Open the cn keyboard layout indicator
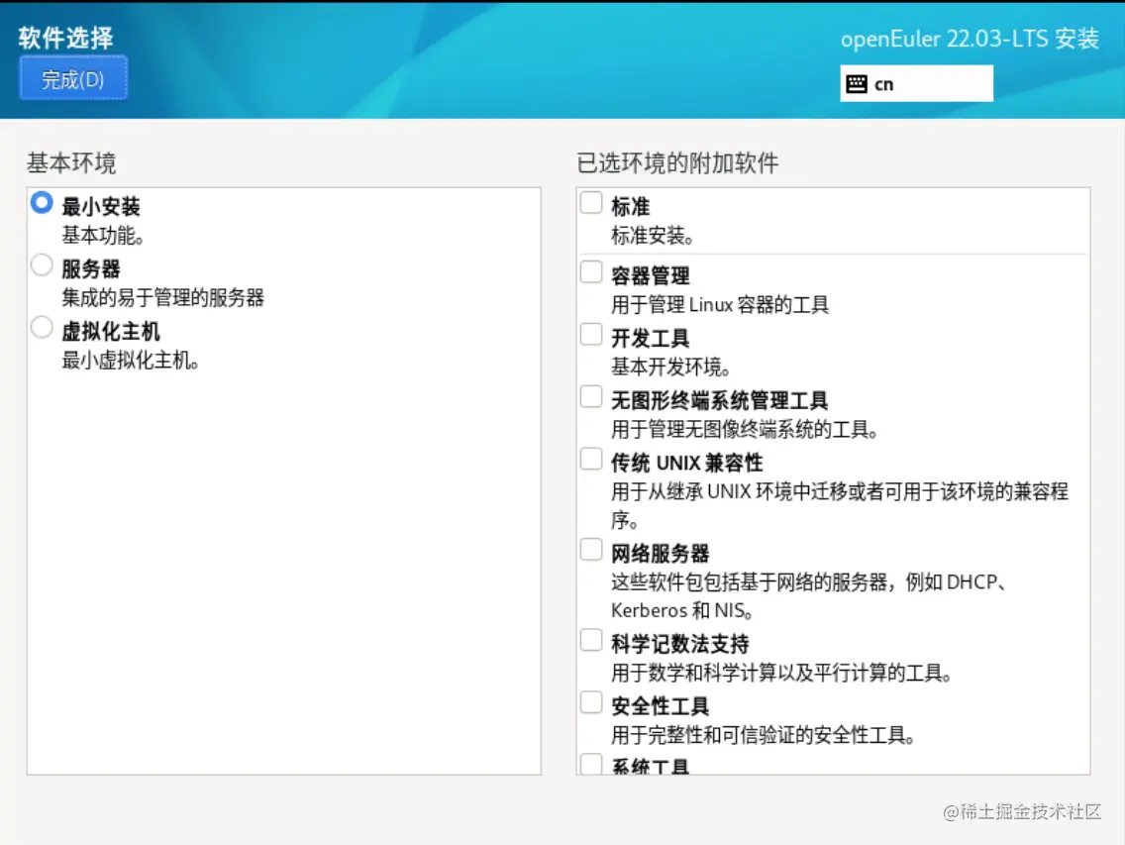The height and width of the screenshot is (845, 1125). point(916,83)
